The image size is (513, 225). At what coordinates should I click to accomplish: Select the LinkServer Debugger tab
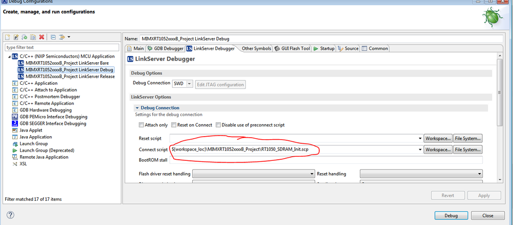pos(211,48)
